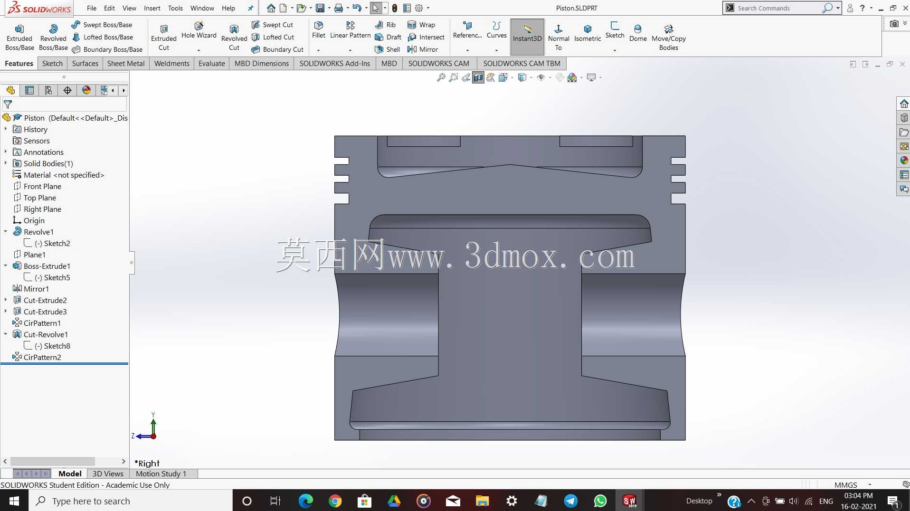This screenshot has height=511, width=910.
Task: Open the DimXpertManager tab icon
Action: (67, 90)
